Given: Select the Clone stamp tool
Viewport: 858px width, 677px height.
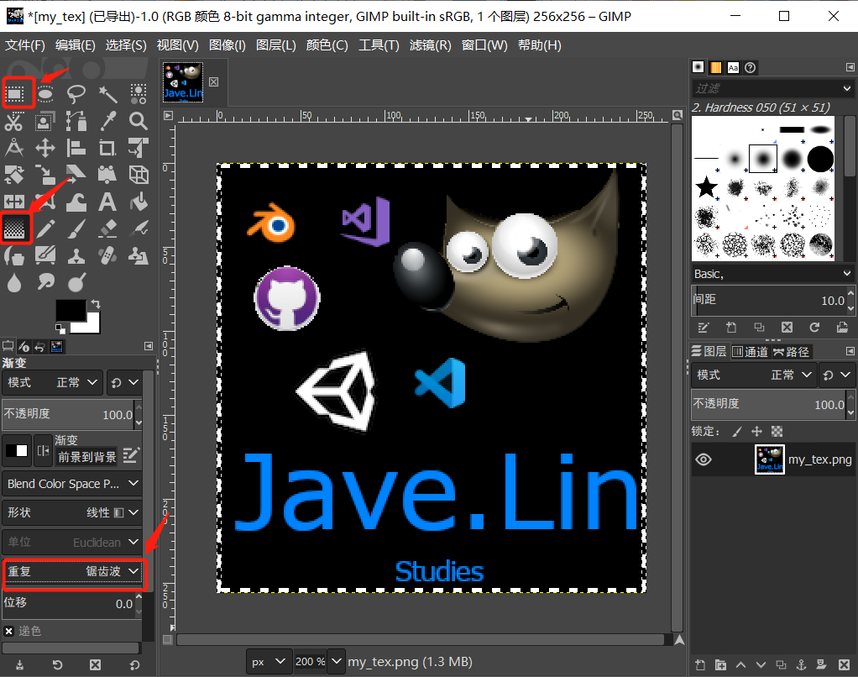Looking at the screenshot, I should coord(76,255).
